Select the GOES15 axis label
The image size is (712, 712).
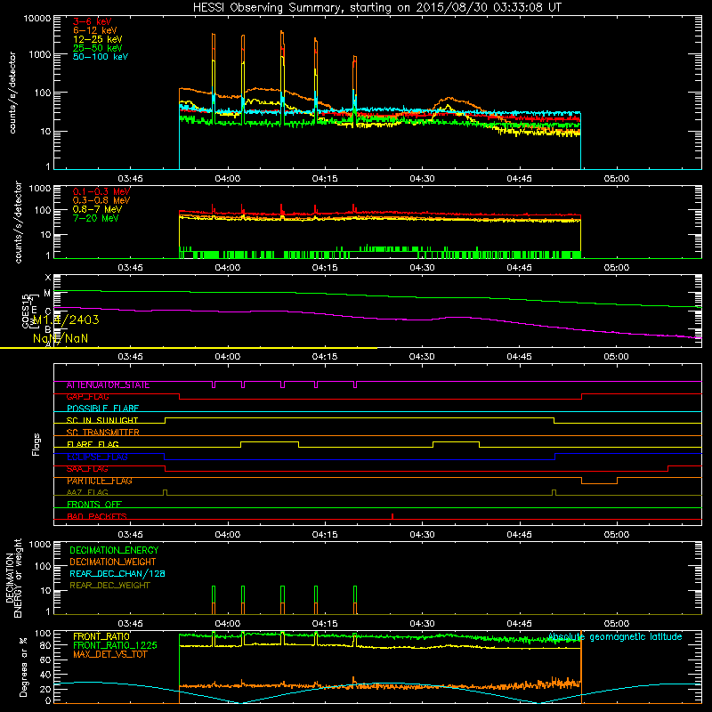[26, 311]
